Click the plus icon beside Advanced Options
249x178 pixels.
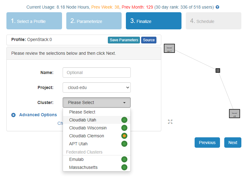click(13, 115)
